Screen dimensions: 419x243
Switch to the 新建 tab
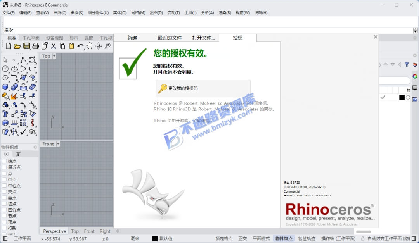(x=132, y=38)
